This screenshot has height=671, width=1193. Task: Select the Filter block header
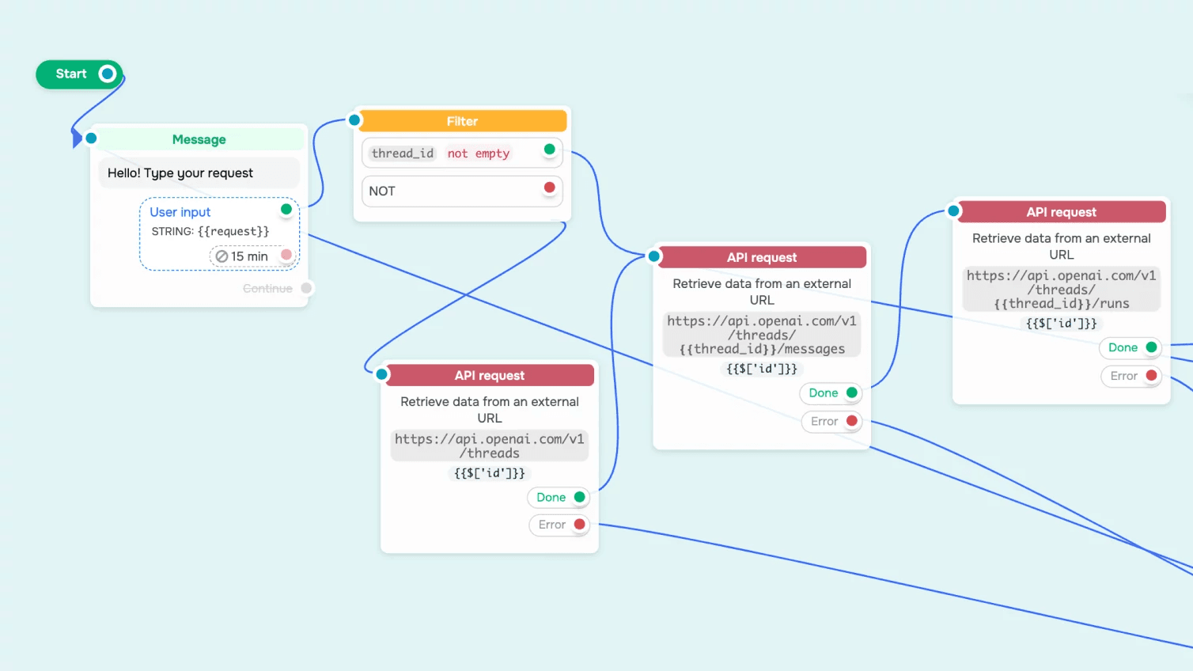click(462, 121)
